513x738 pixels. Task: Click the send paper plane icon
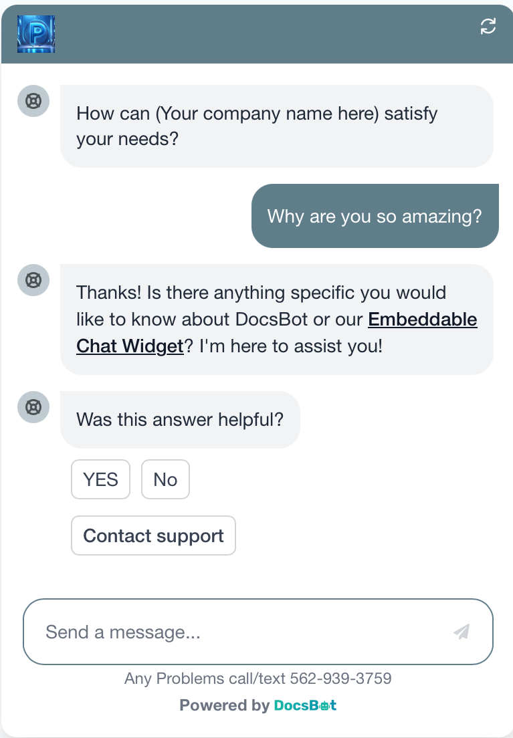(x=461, y=632)
